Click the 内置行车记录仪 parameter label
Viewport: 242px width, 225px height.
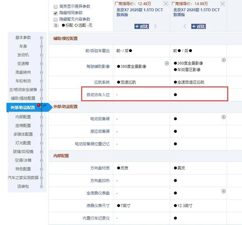[96, 218]
